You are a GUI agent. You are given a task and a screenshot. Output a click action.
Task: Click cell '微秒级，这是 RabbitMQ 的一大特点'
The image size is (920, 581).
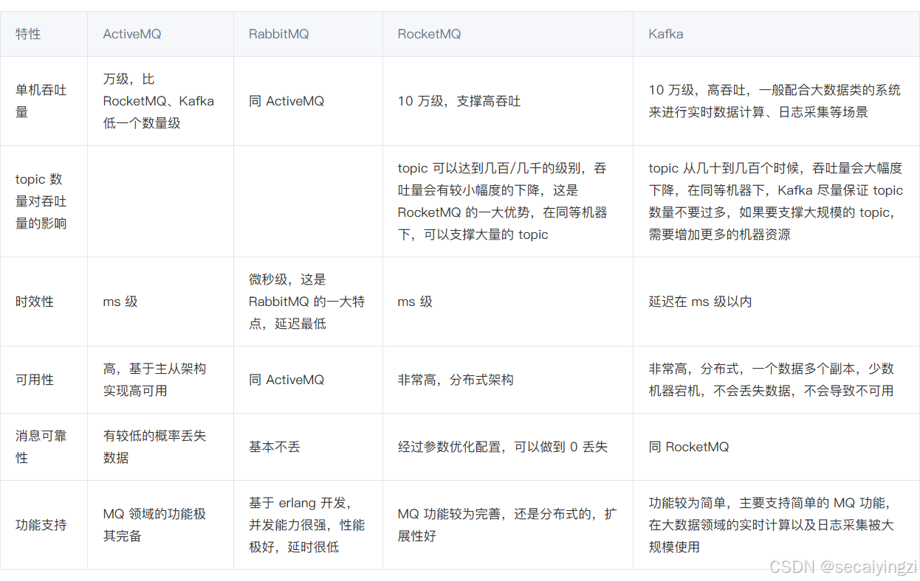click(306, 302)
